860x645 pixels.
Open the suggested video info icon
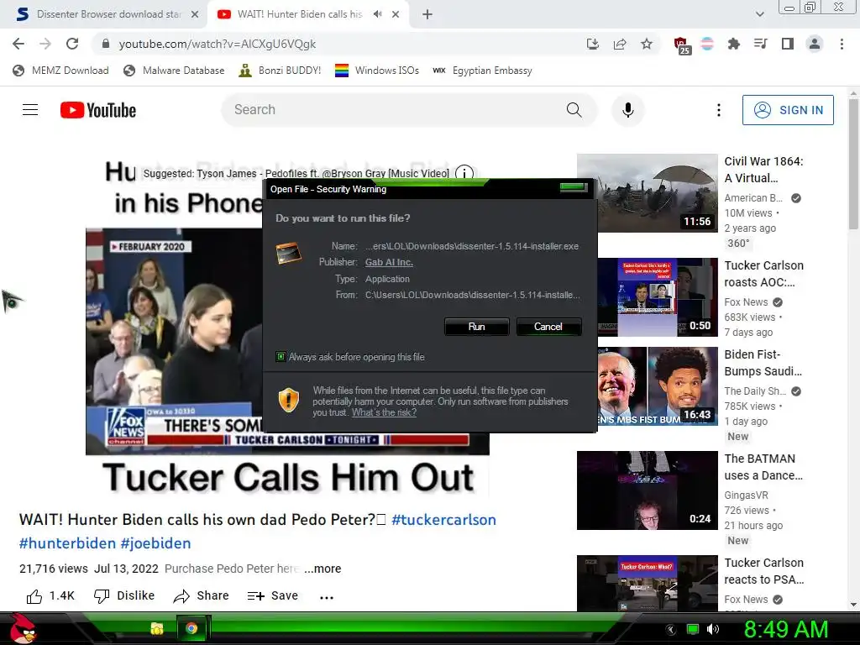tap(464, 173)
